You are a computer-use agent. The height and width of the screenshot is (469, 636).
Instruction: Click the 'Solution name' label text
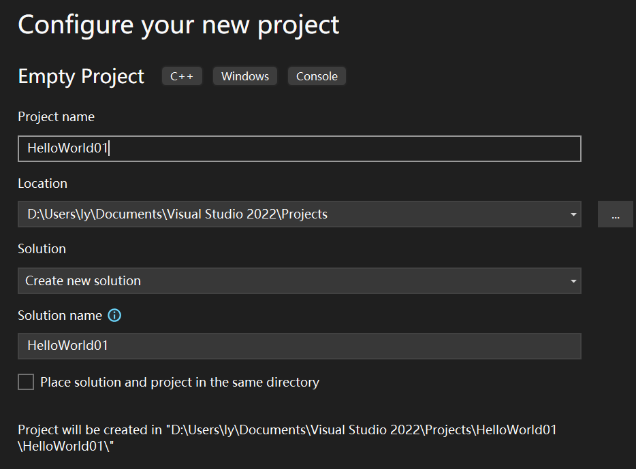[60, 315]
